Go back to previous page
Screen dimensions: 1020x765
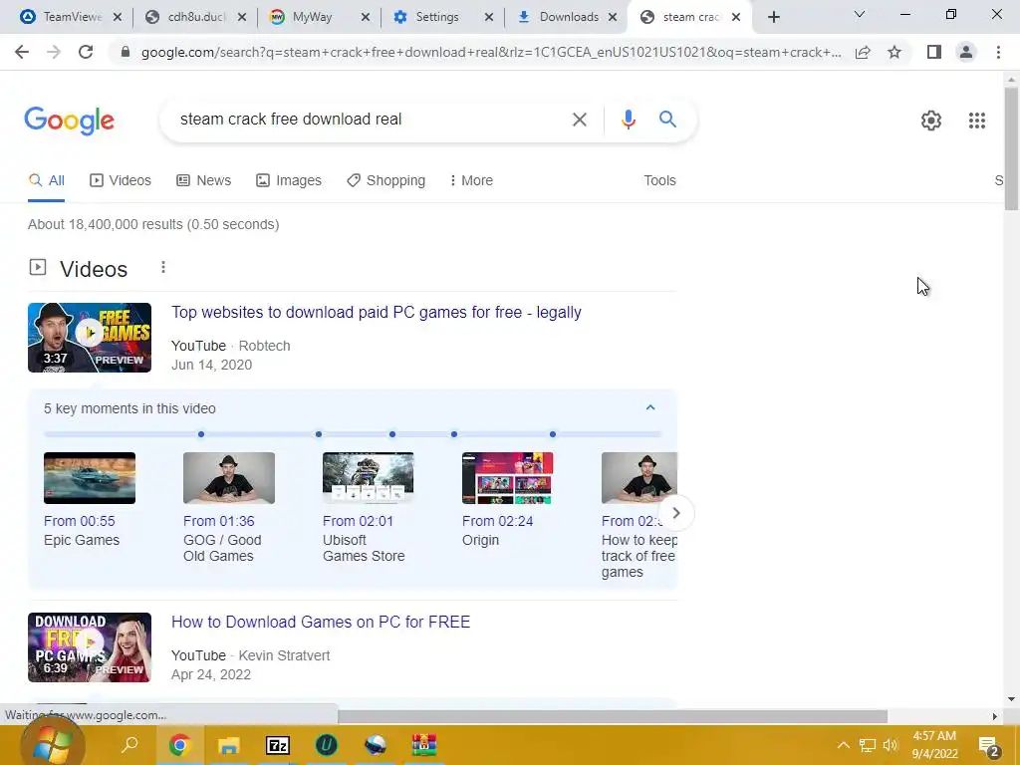tap(22, 52)
